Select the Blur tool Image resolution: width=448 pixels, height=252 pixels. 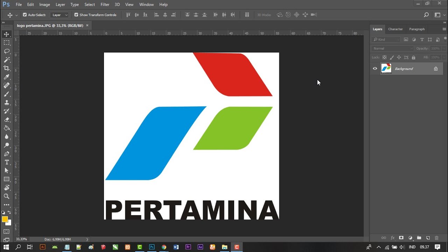(7, 137)
